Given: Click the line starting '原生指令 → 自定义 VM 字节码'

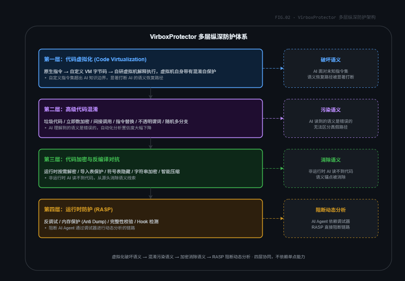Looking at the screenshot, I should coord(130,72).
